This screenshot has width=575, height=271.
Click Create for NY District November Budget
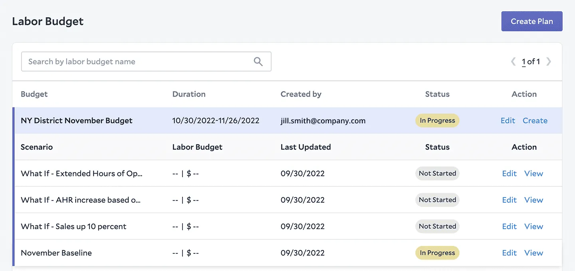click(x=535, y=121)
